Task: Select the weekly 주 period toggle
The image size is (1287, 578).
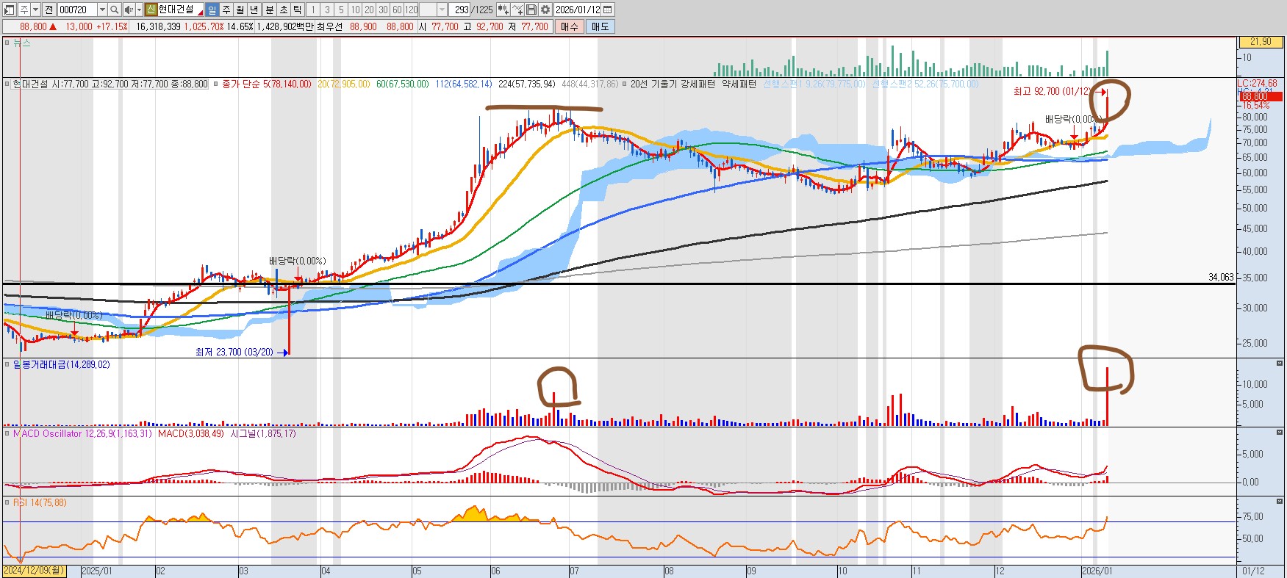Action: coord(226,10)
